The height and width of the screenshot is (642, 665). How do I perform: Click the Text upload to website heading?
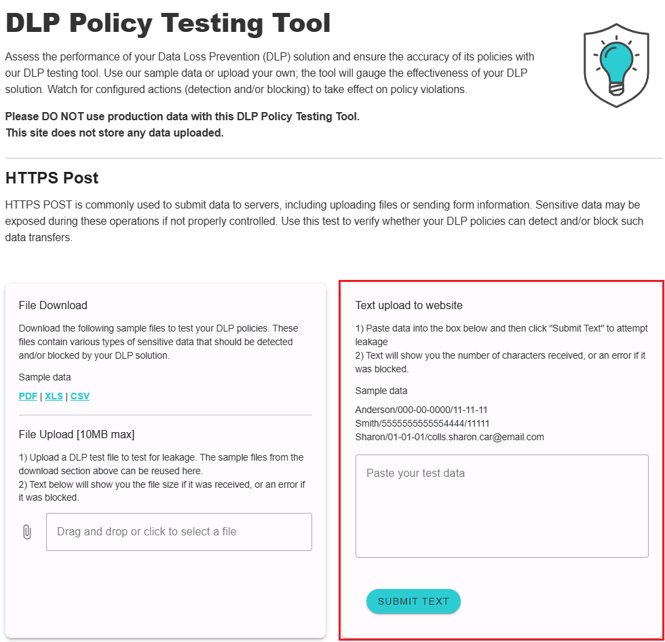tap(409, 306)
